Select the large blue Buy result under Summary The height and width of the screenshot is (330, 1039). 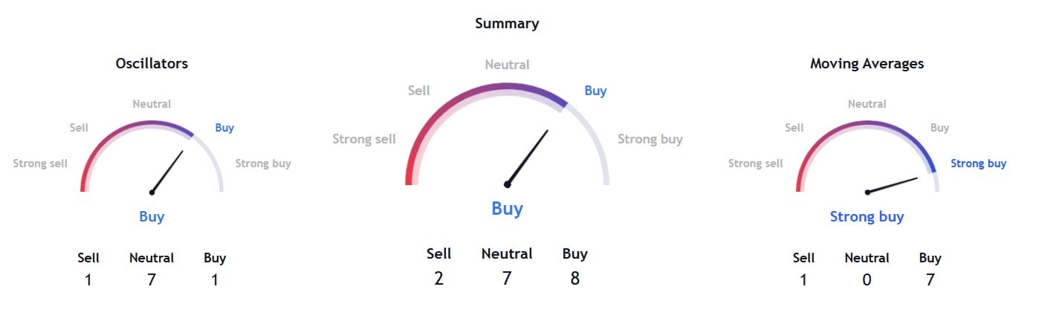(507, 209)
